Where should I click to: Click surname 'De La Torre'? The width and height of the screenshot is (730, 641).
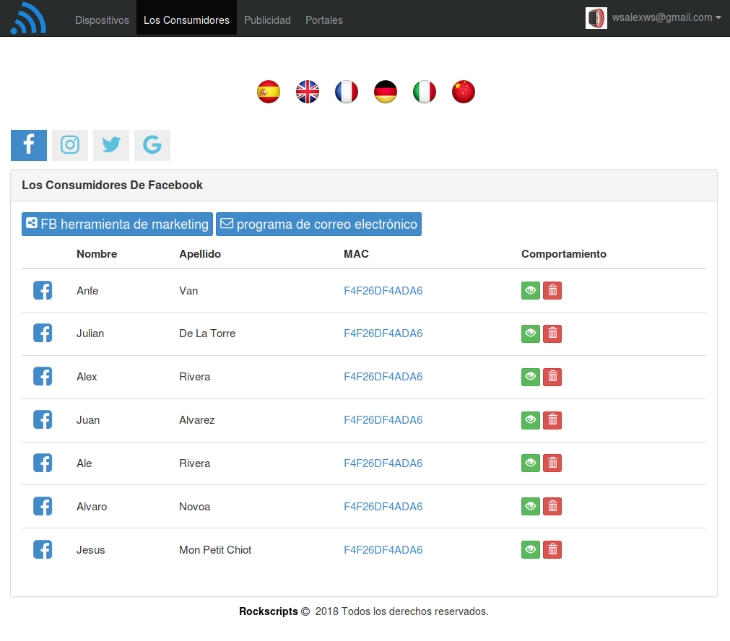point(207,333)
